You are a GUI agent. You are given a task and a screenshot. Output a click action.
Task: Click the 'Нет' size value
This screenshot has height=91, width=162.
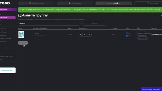point(113,35)
